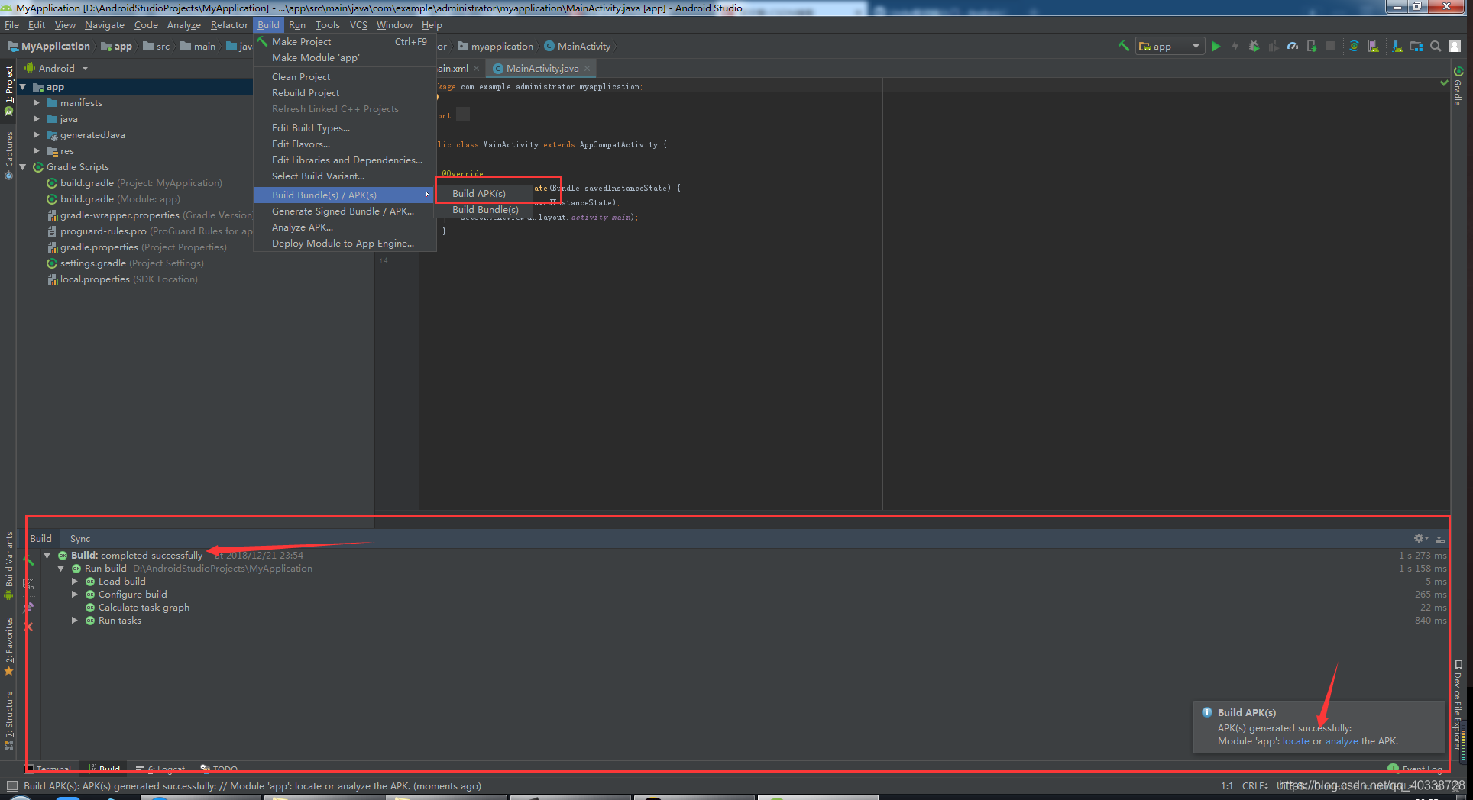Open Build panel settings gear icon
Screen dimensions: 1473x800
pos(1420,538)
